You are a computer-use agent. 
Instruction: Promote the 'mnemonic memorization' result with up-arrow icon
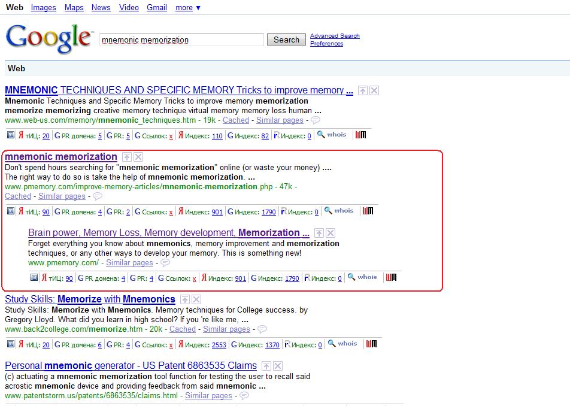click(x=126, y=157)
